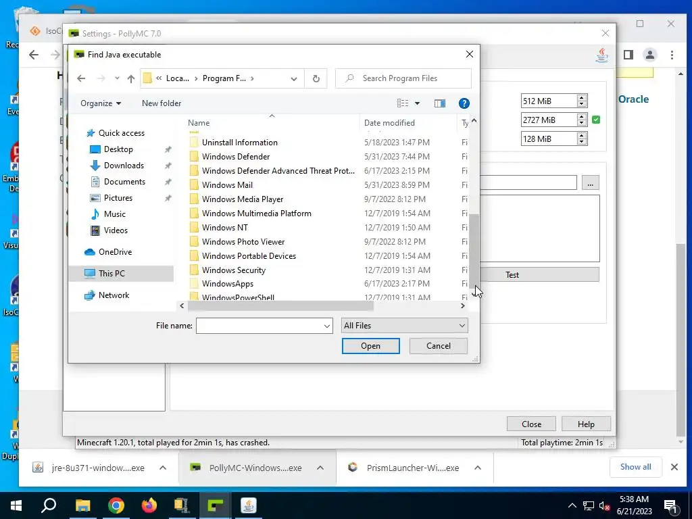Screen dimensions: 692x519
Task: Open view options dropdown arrow
Action: point(417,103)
